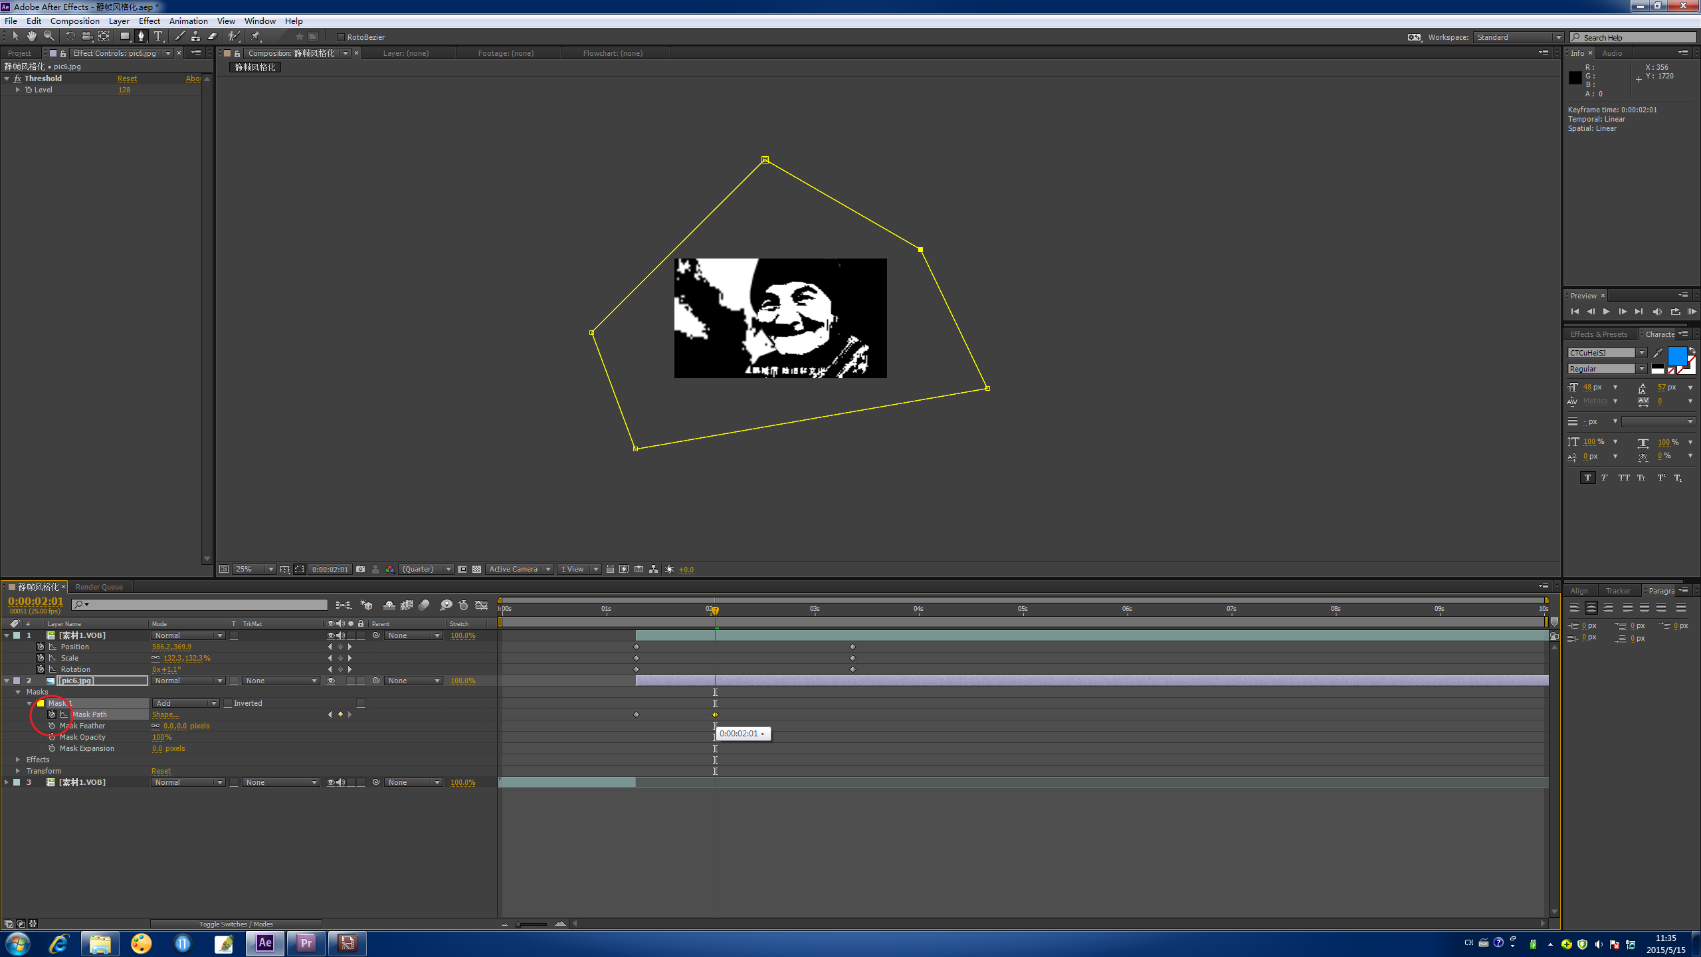Viewport: 1701px width, 957px height.
Task: Open composition mini-flowchart in timeline
Action: pos(343,605)
